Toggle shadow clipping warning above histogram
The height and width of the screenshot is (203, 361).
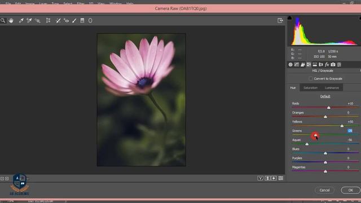[x=289, y=17]
